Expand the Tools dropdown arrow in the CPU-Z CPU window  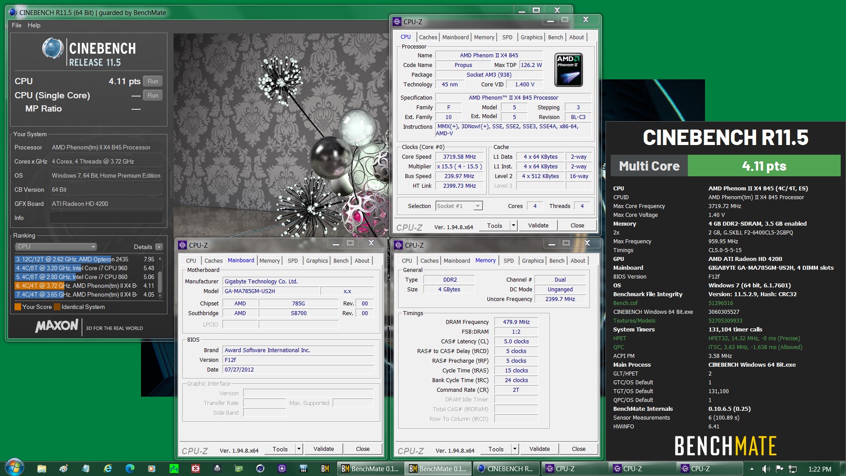point(513,226)
